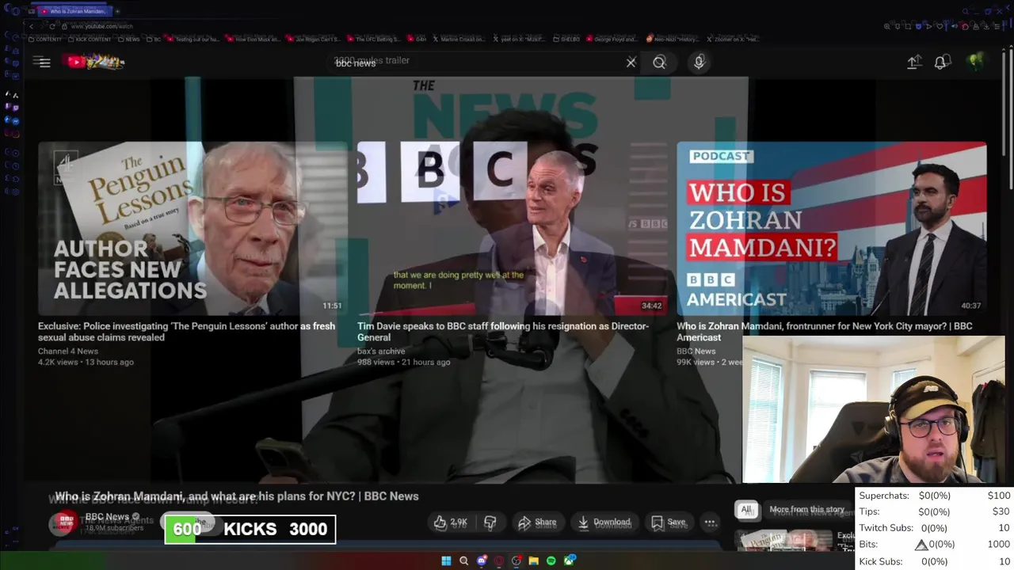Like the video with 2.9K likes

(x=451, y=522)
